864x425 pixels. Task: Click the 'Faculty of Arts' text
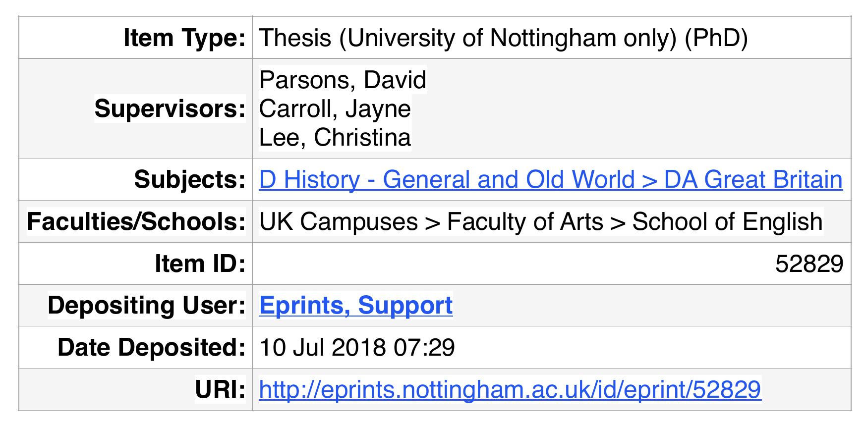tap(525, 221)
